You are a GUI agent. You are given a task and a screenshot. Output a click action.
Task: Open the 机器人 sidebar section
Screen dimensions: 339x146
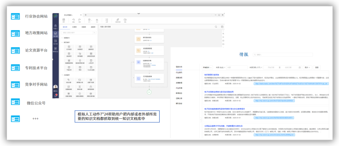[56, 26]
